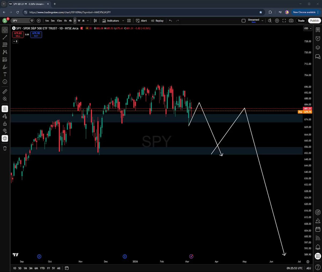Select the crosshair cursor tool
This screenshot has height=272, width=322.
coord(5,30)
